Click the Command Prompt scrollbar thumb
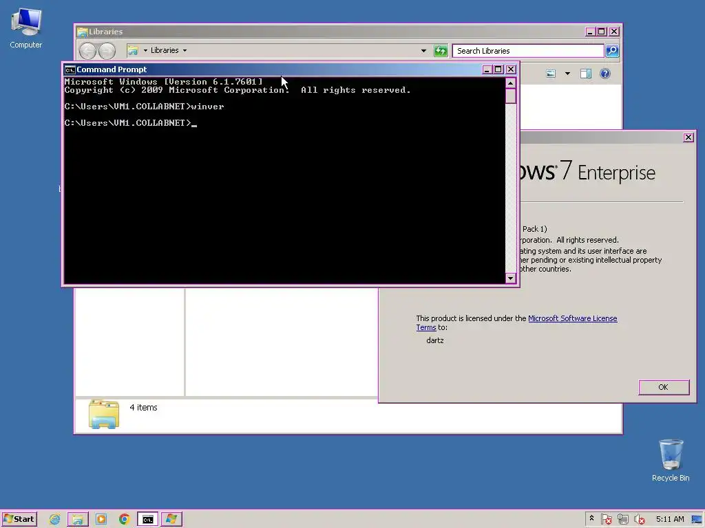The height and width of the screenshot is (528, 705). pos(510,96)
